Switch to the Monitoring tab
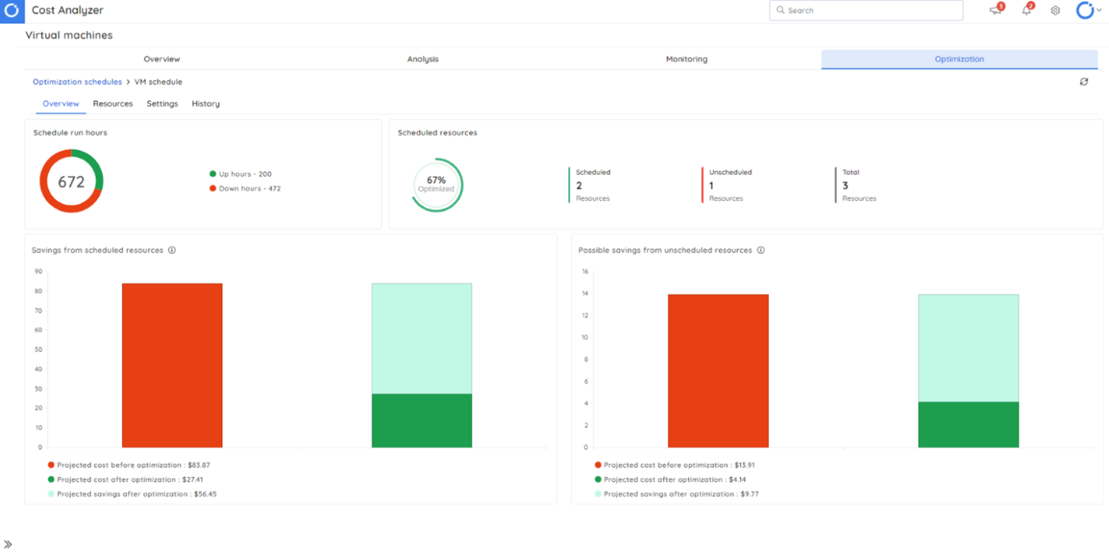The width and height of the screenshot is (1109, 552). pyautogui.click(x=686, y=58)
